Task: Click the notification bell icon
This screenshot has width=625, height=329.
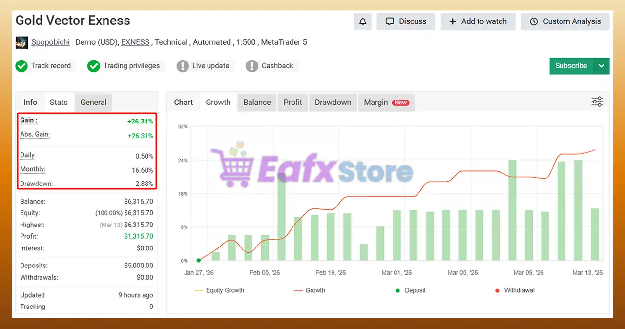Action: [362, 21]
